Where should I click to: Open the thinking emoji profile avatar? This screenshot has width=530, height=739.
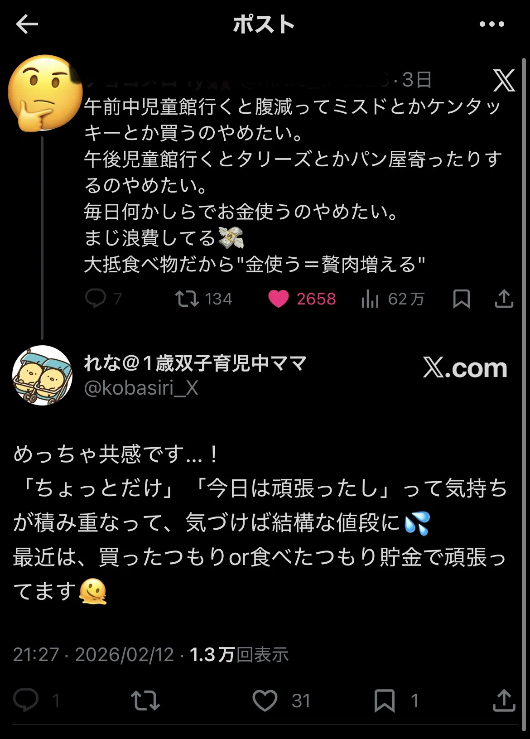pyautogui.click(x=44, y=93)
